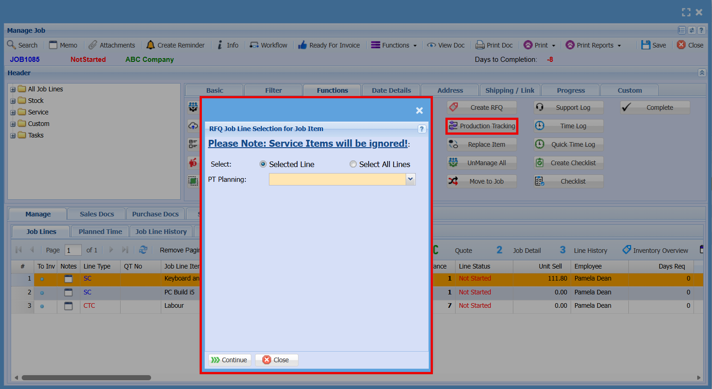
Task: Click the RFQ dialog help question icon
Action: tap(422, 129)
